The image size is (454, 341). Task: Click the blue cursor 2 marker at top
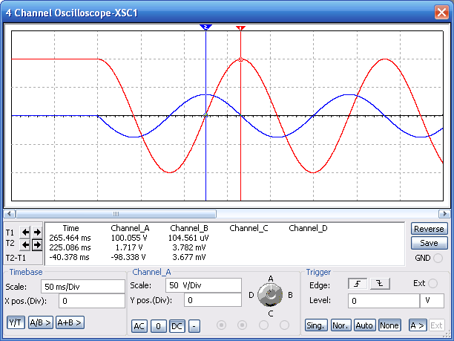click(205, 27)
